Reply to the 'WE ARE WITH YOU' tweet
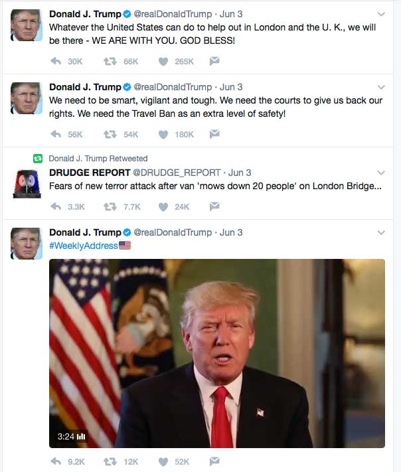 click(56, 62)
